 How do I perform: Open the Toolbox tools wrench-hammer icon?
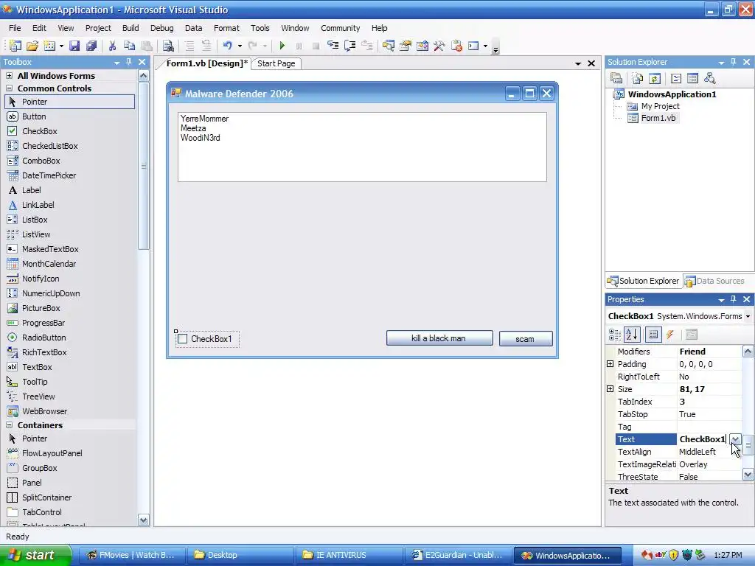pyautogui.click(x=439, y=46)
